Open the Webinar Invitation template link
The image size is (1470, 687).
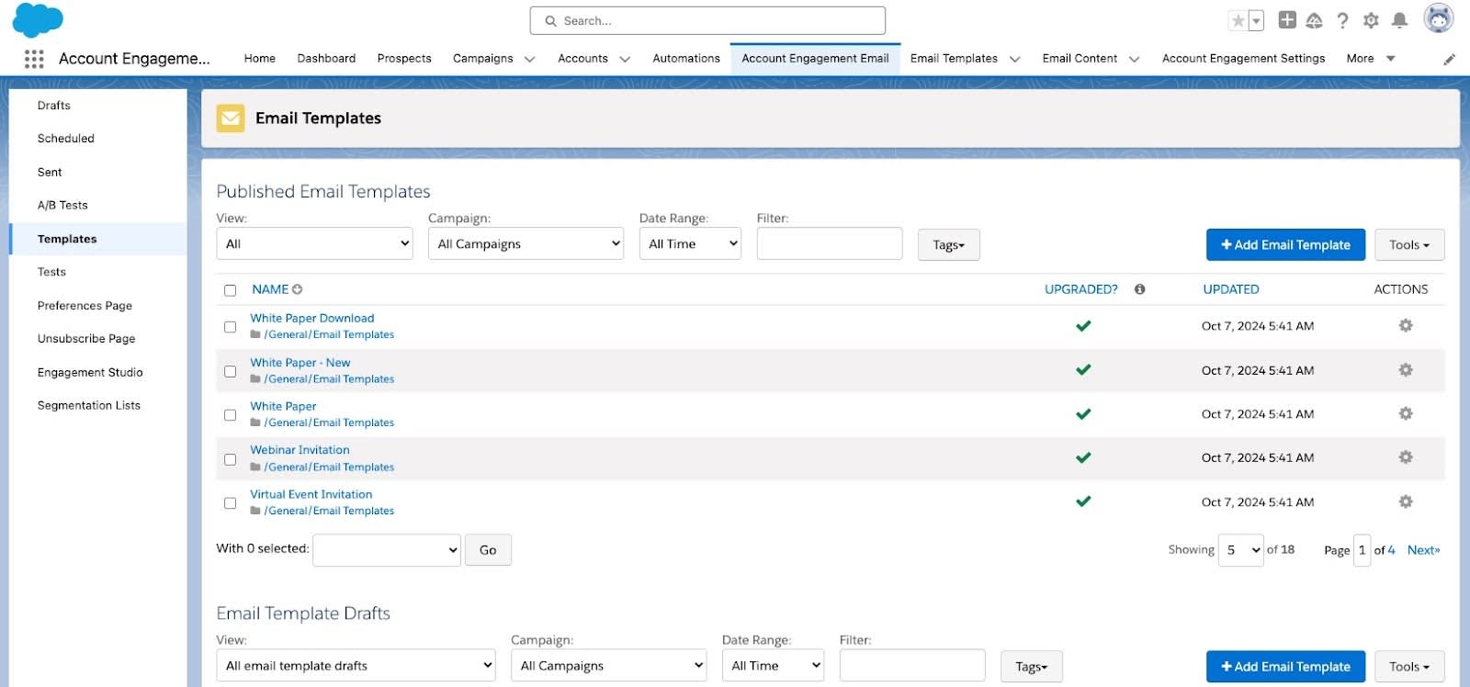click(x=300, y=450)
